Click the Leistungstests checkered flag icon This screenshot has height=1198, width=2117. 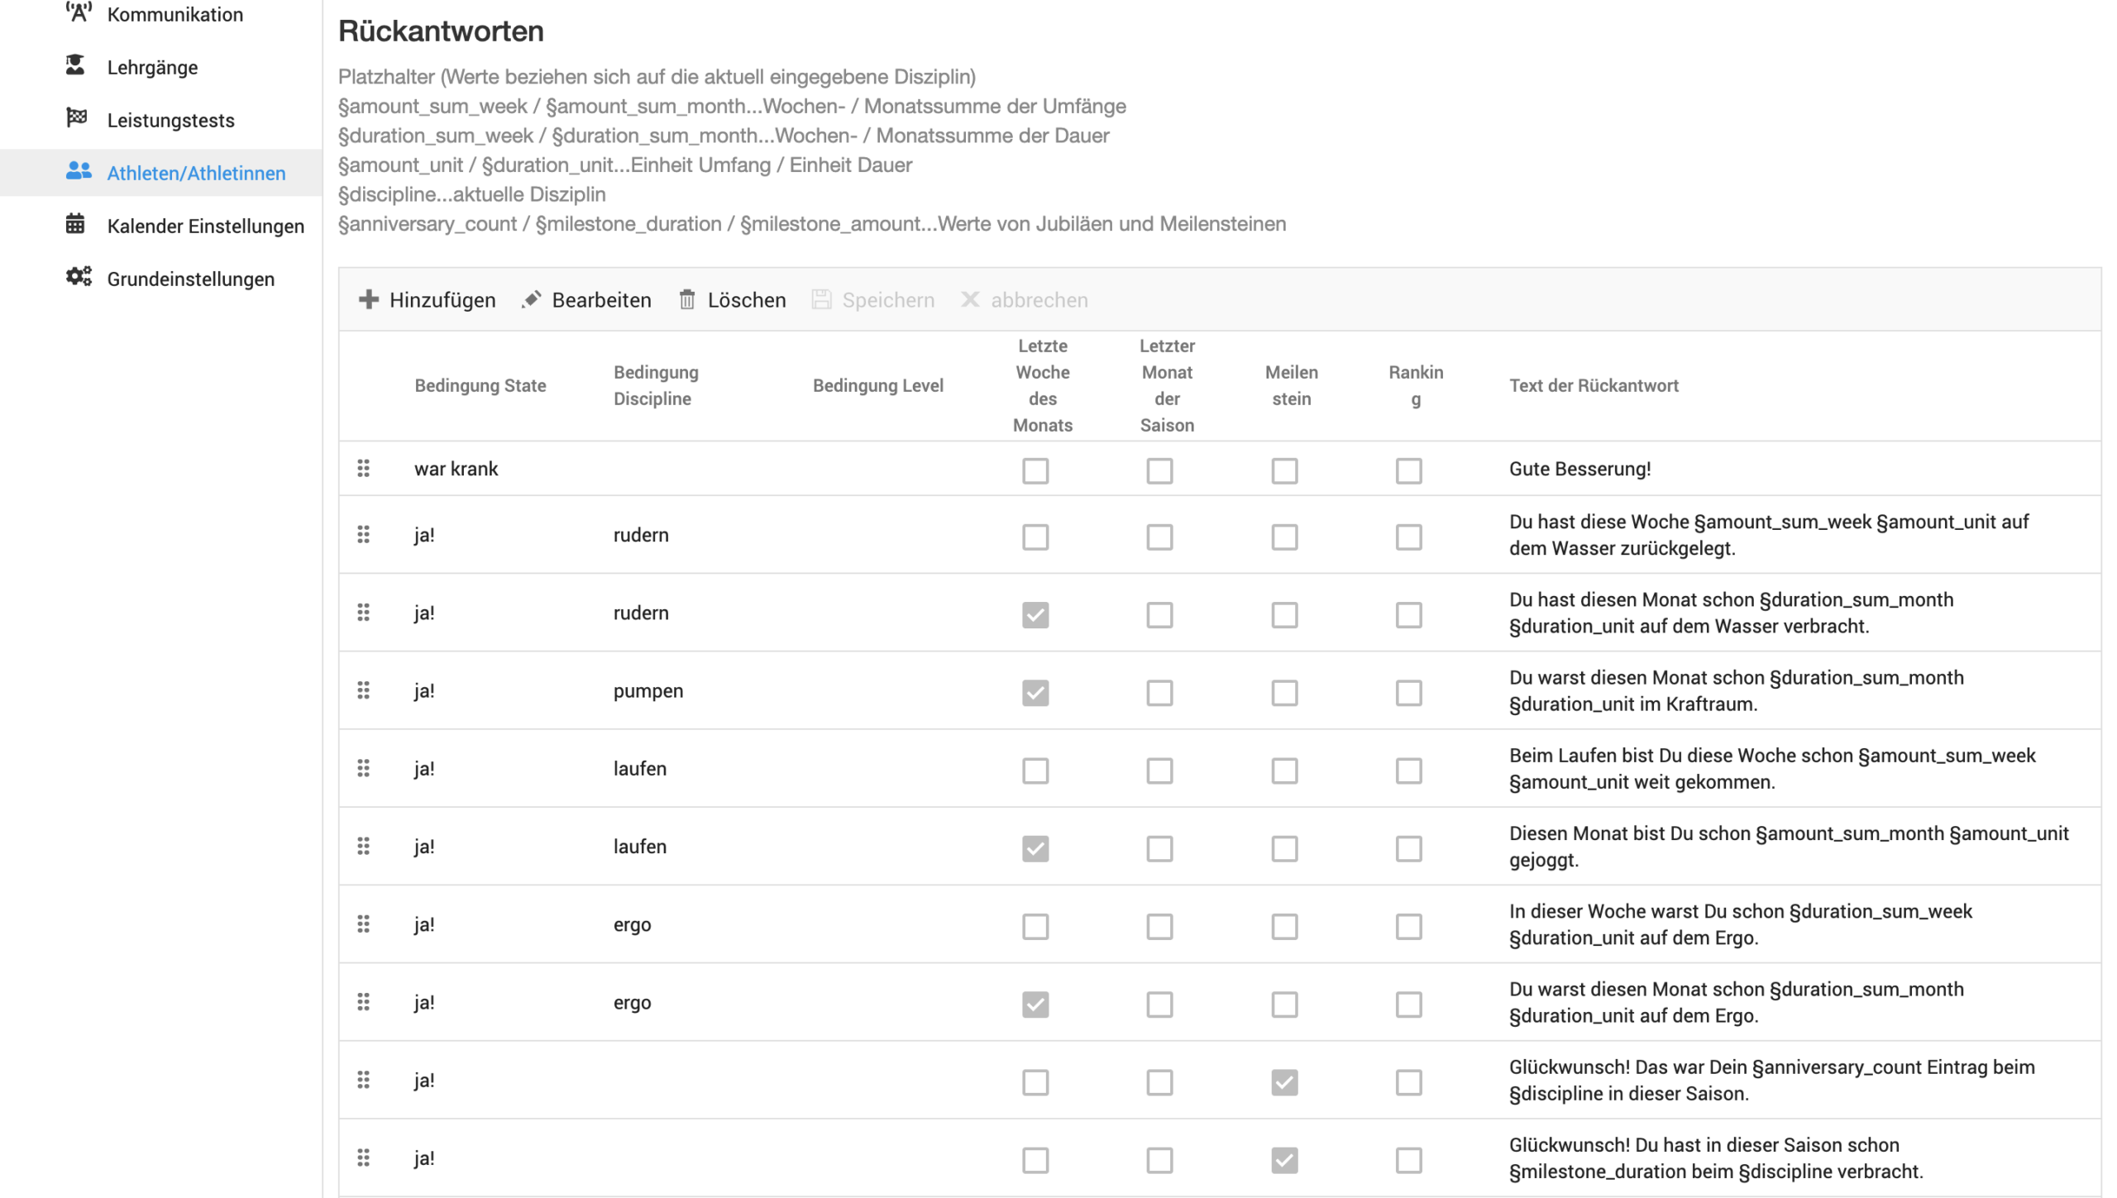pos(77,118)
